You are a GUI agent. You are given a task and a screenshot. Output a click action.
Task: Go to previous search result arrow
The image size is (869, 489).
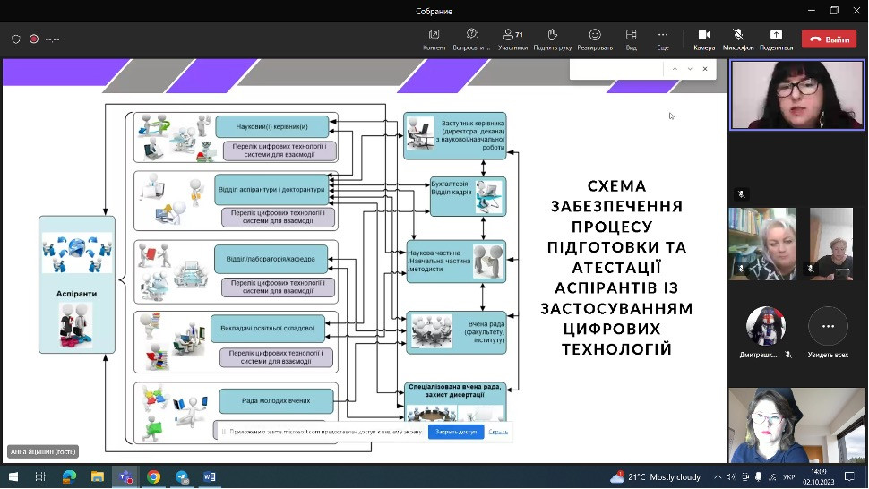(x=674, y=69)
